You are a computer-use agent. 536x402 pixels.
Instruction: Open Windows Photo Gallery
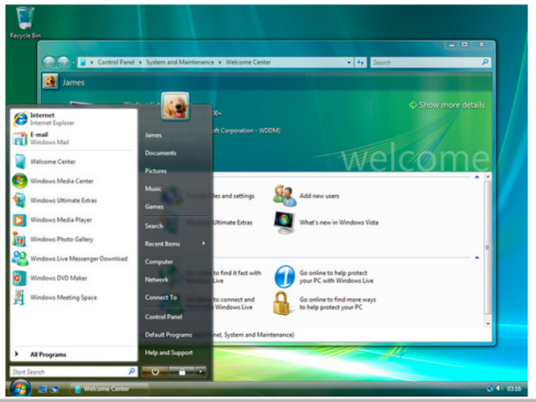73,240
